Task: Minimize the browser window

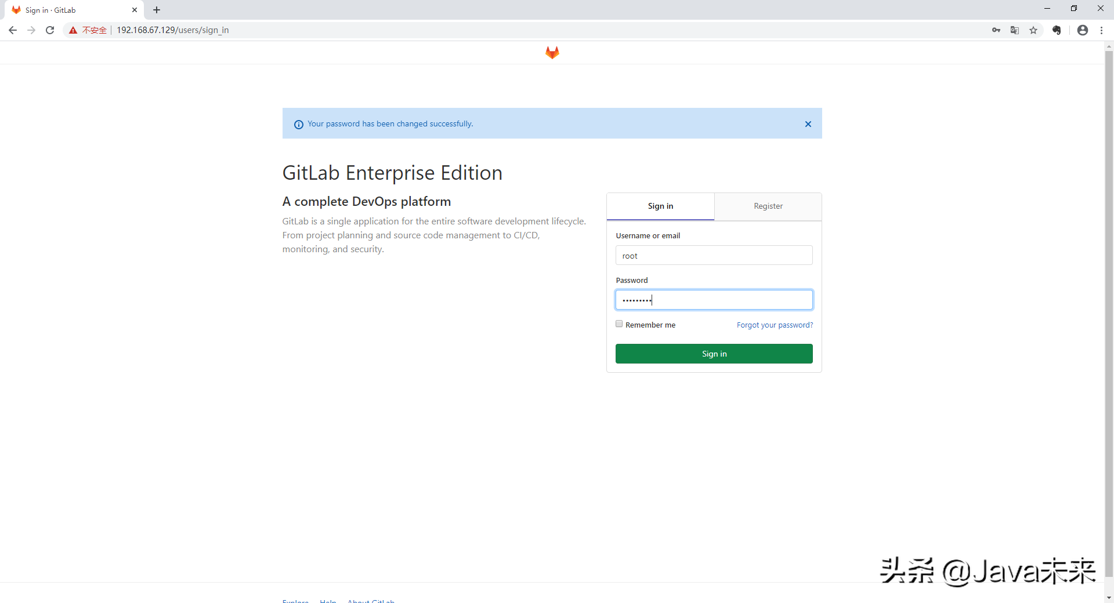Action: pyautogui.click(x=1047, y=9)
